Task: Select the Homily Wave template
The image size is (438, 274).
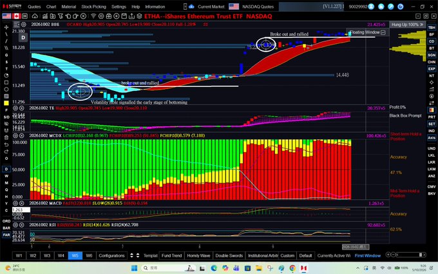Action: point(198,255)
